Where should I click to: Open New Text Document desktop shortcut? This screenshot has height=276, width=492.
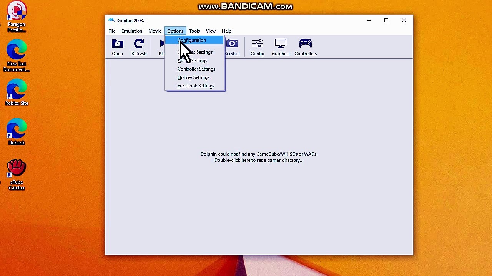[17, 56]
